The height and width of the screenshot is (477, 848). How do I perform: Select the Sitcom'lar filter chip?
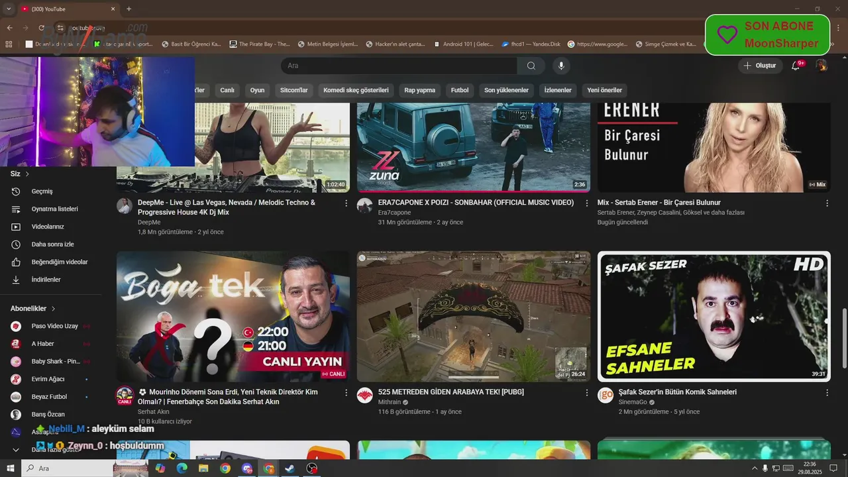click(293, 90)
